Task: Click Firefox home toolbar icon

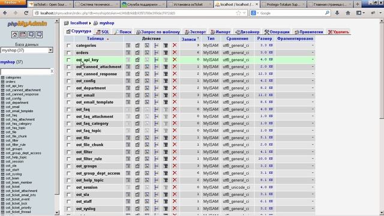Action: [348, 13]
